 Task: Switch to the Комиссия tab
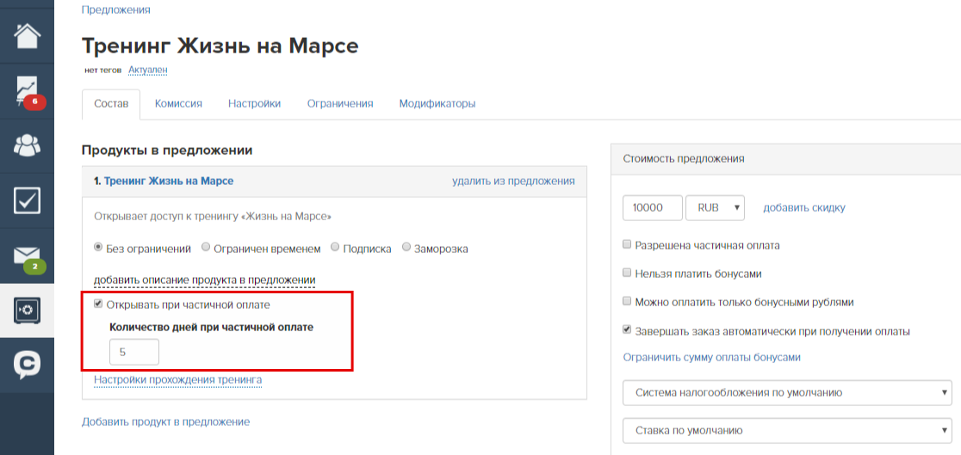[x=178, y=103]
